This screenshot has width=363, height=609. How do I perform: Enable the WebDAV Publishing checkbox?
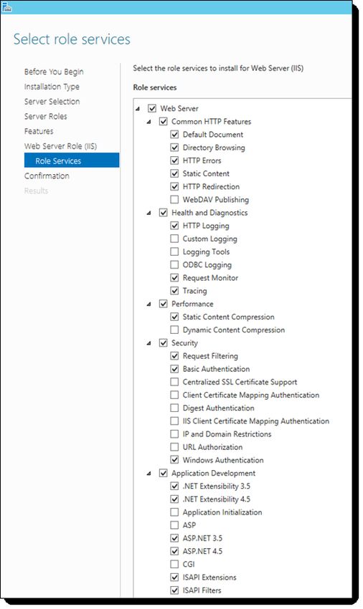(x=175, y=200)
